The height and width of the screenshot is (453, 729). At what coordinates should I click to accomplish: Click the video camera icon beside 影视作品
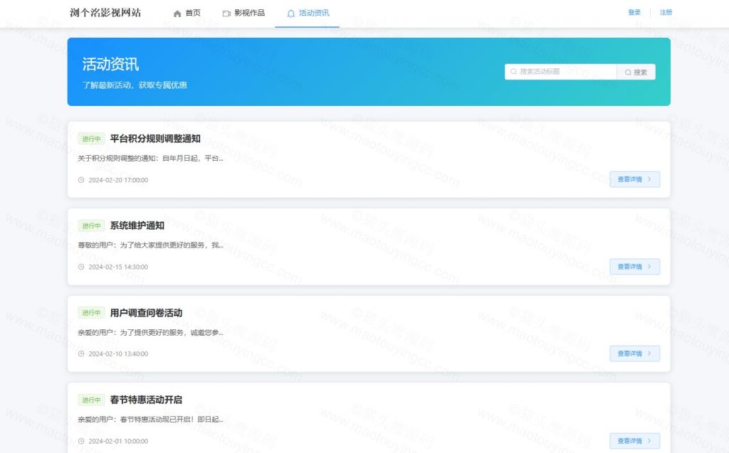tap(226, 14)
